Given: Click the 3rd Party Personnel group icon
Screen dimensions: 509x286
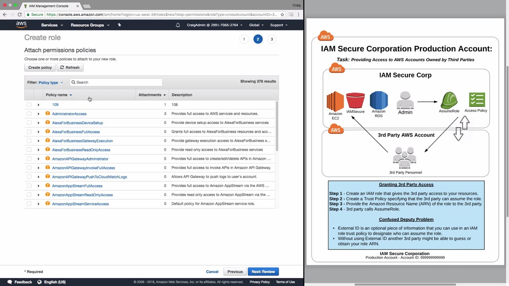Looking at the screenshot, I should coord(404,158).
